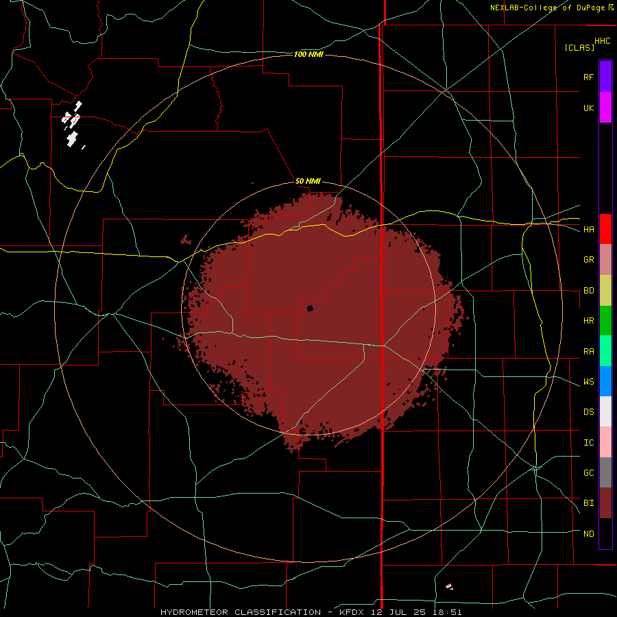The width and height of the screenshot is (617, 617).
Task: Pick the DS white legend swatch
Action: (605, 411)
